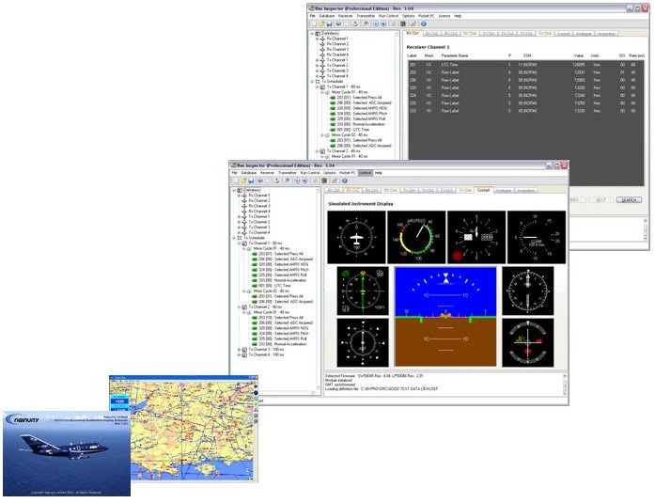Click the magnifier search icon in front window toolbar
Viewport: 655px width, 503px height.
click(x=287, y=181)
